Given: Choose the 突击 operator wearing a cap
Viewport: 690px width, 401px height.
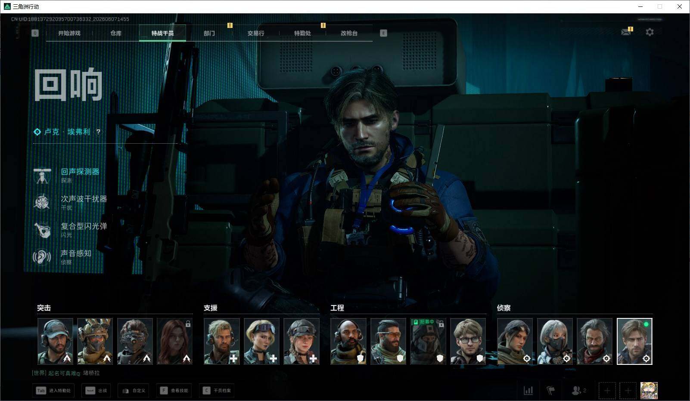Looking at the screenshot, I should [55, 341].
